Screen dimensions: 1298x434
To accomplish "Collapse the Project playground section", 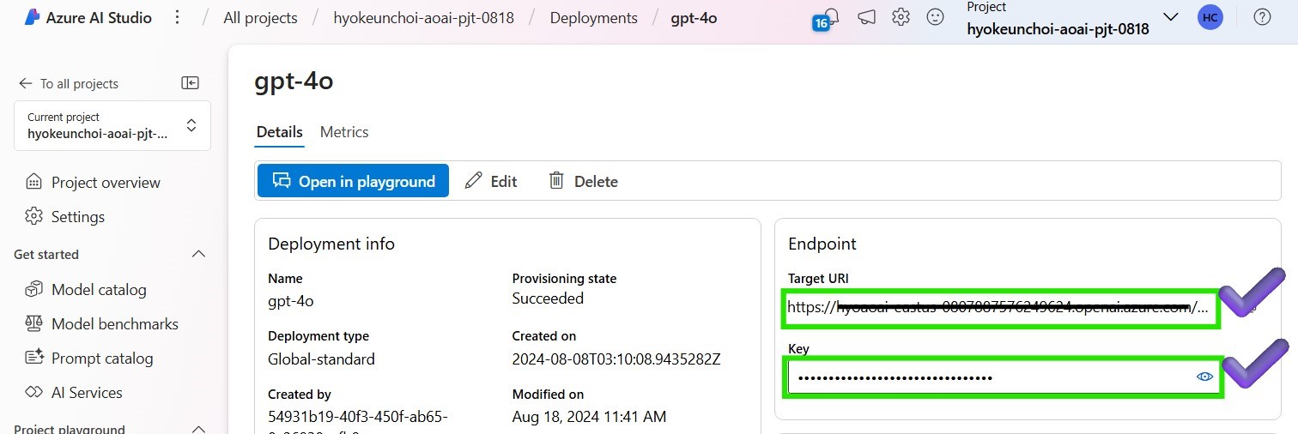I will tap(198, 429).
